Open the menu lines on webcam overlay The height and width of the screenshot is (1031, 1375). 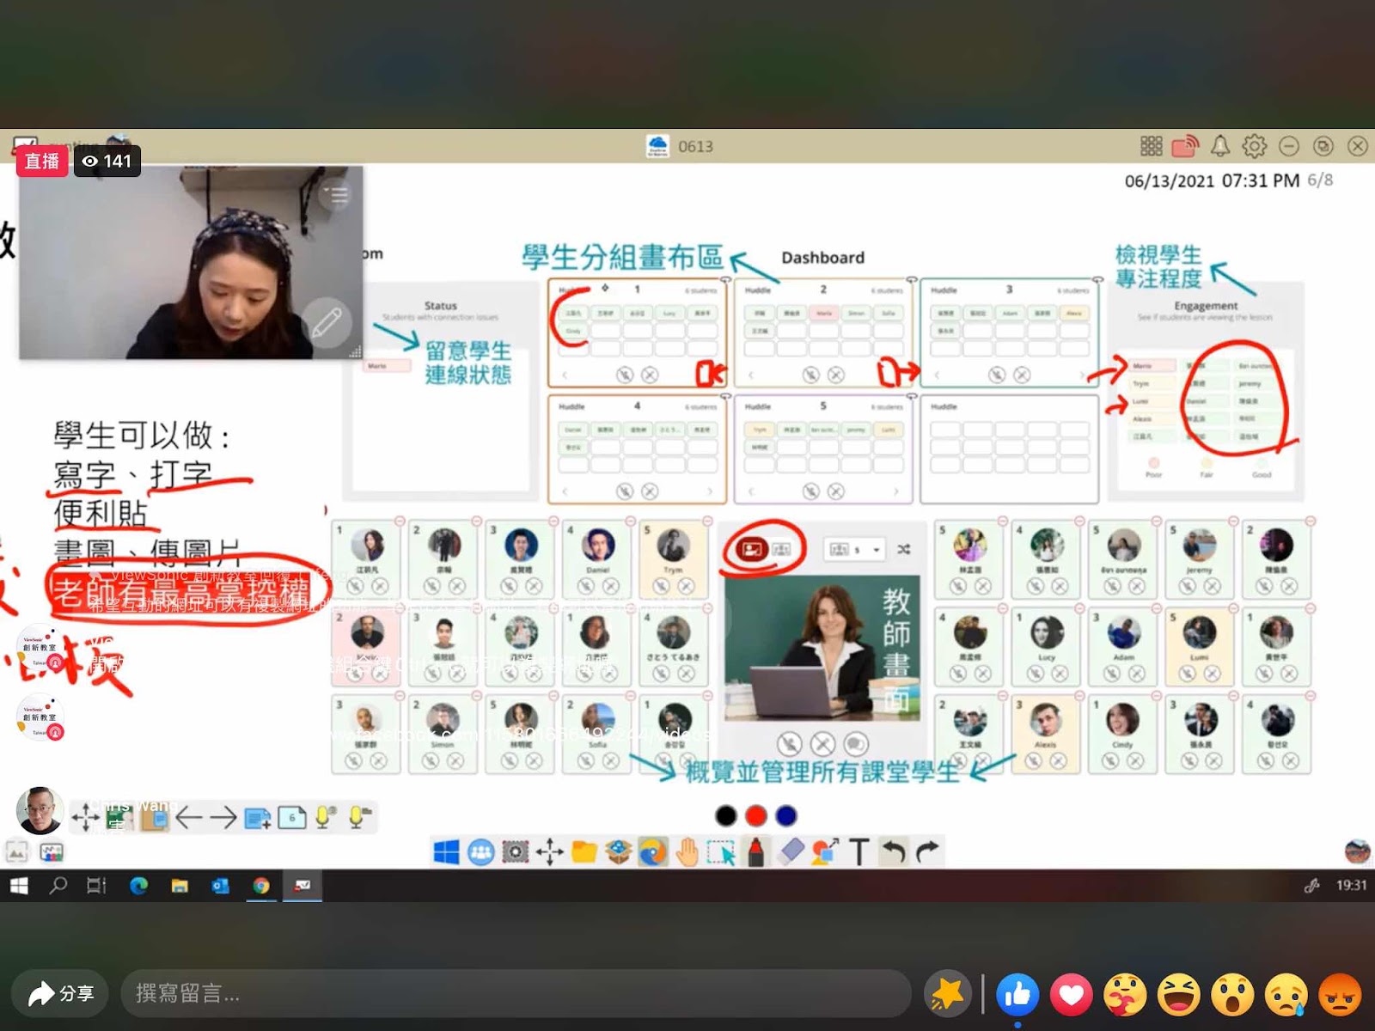pos(338,195)
